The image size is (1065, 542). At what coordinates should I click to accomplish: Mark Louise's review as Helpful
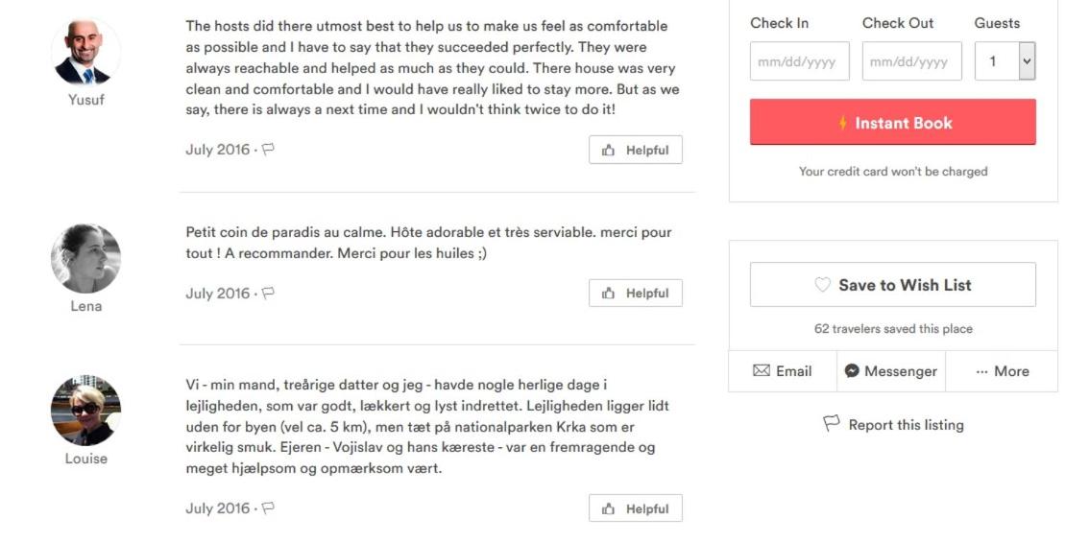636,508
